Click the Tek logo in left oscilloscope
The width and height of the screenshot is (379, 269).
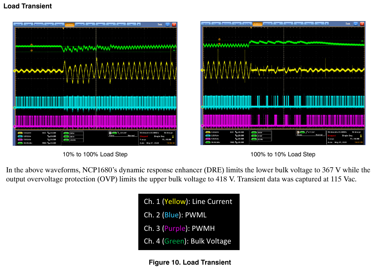coord(160,24)
